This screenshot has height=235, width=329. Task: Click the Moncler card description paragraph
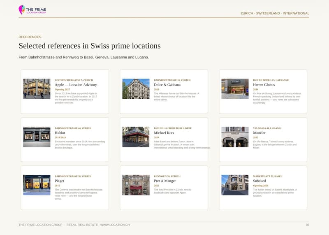[x=275, y=145]
